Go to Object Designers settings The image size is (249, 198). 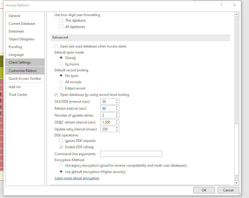tap(25, 39)
